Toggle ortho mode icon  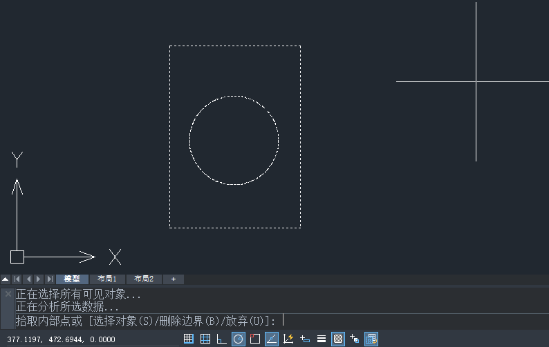coord(221,339)
